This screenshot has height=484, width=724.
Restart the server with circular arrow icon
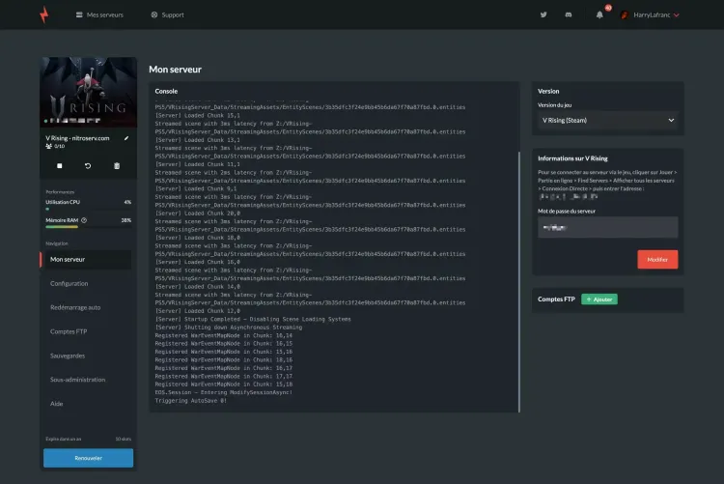88,165
